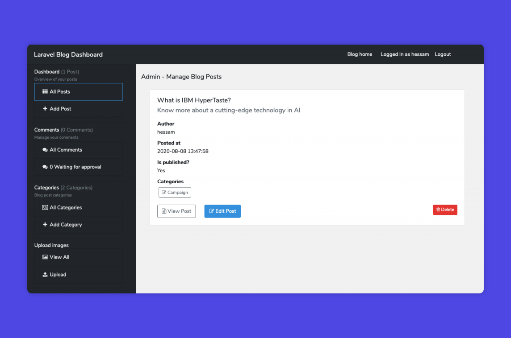Click the comments icon beside Waiting for approval
The image size is (511, 338).
click(x=45, y=167)
